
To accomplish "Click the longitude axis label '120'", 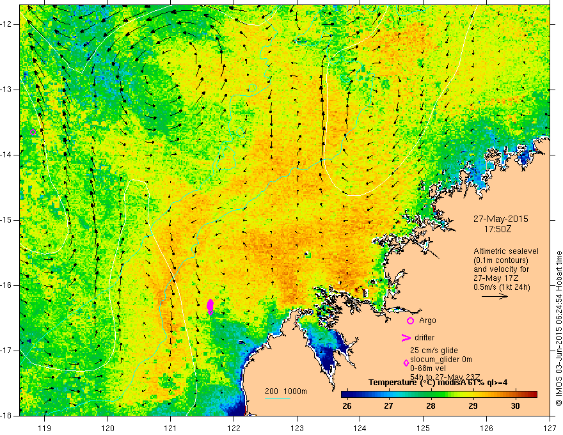I will point(107,428).
